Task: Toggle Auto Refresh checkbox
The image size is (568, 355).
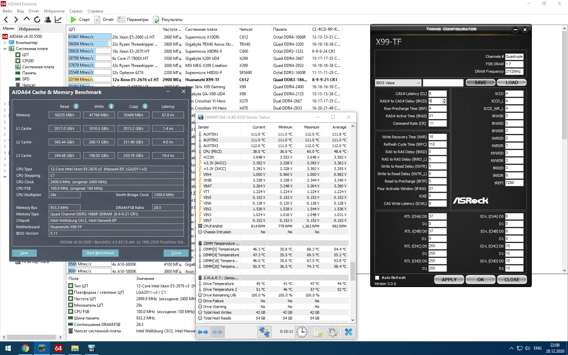Action: coord(377,278)
